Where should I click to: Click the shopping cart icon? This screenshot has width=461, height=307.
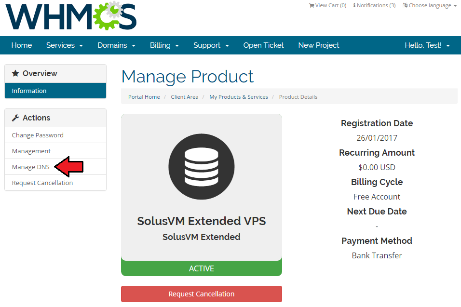click(312, 5)
